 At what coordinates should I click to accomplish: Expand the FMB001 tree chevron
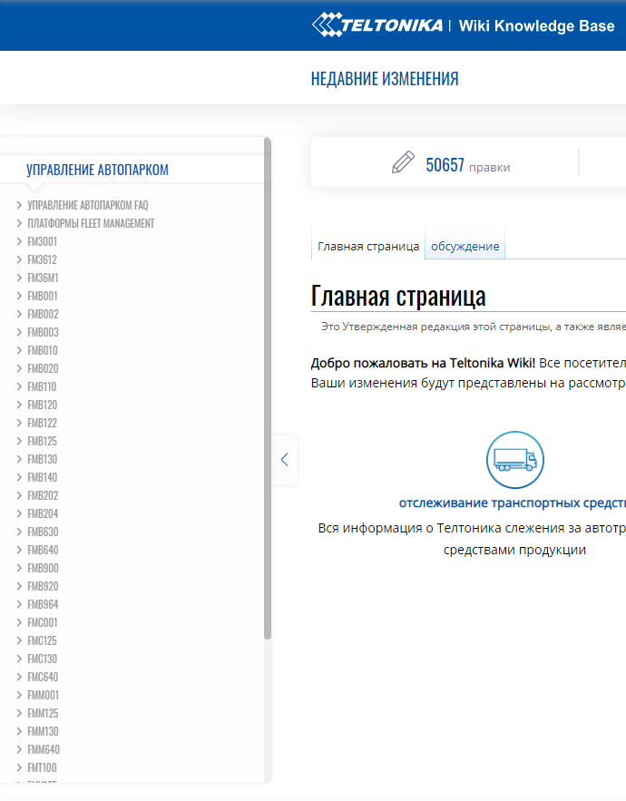click(x=19, y=296)
